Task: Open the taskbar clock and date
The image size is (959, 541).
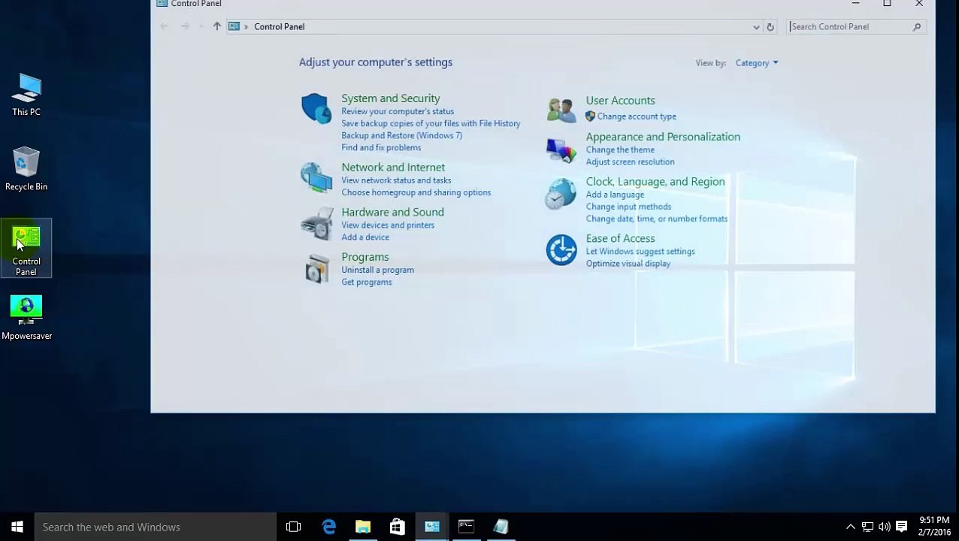Action: [x=934, y=526]
